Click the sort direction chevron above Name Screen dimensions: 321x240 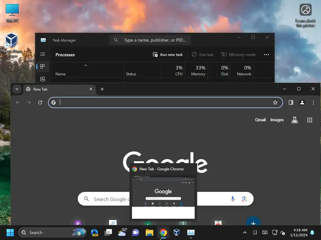coord(86,65)
